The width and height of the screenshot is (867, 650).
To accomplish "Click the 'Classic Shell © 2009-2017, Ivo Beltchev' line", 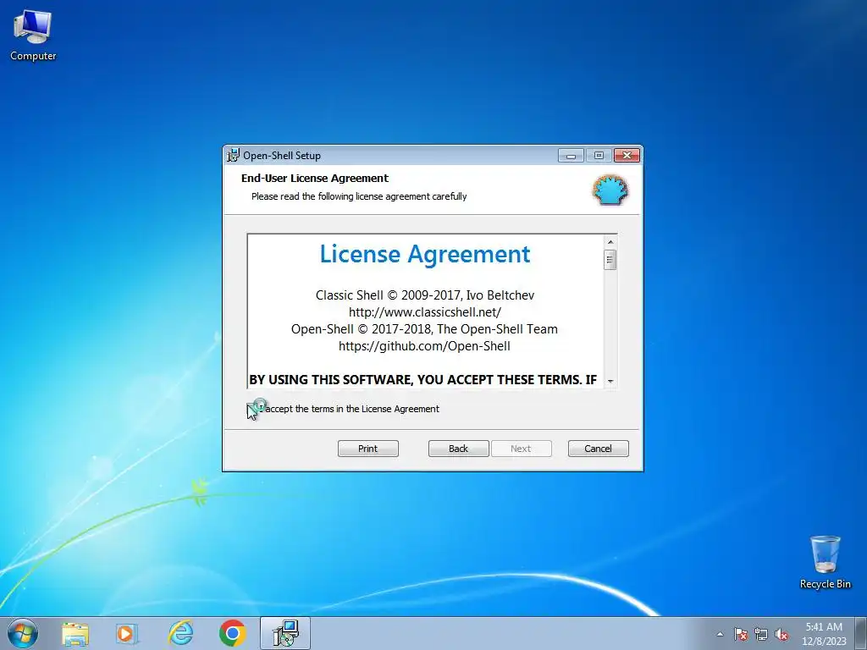I will 425,295.
